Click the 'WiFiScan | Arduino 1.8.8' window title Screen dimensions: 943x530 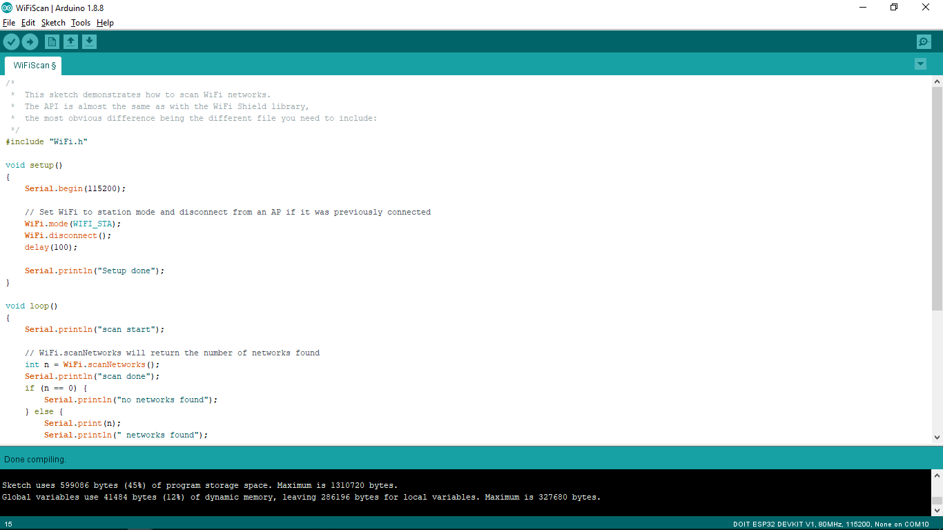(x=60, y=8)
